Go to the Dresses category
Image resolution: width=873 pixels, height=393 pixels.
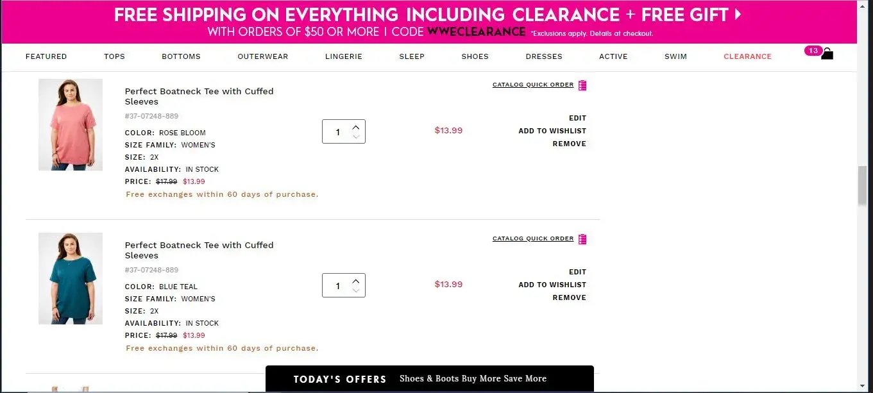(x=544, y=56)
